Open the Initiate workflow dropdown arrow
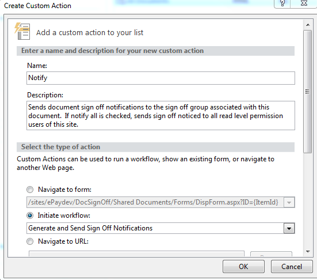Screen dimensions: 317x280 pyautogui.click(x=289, y=228)
